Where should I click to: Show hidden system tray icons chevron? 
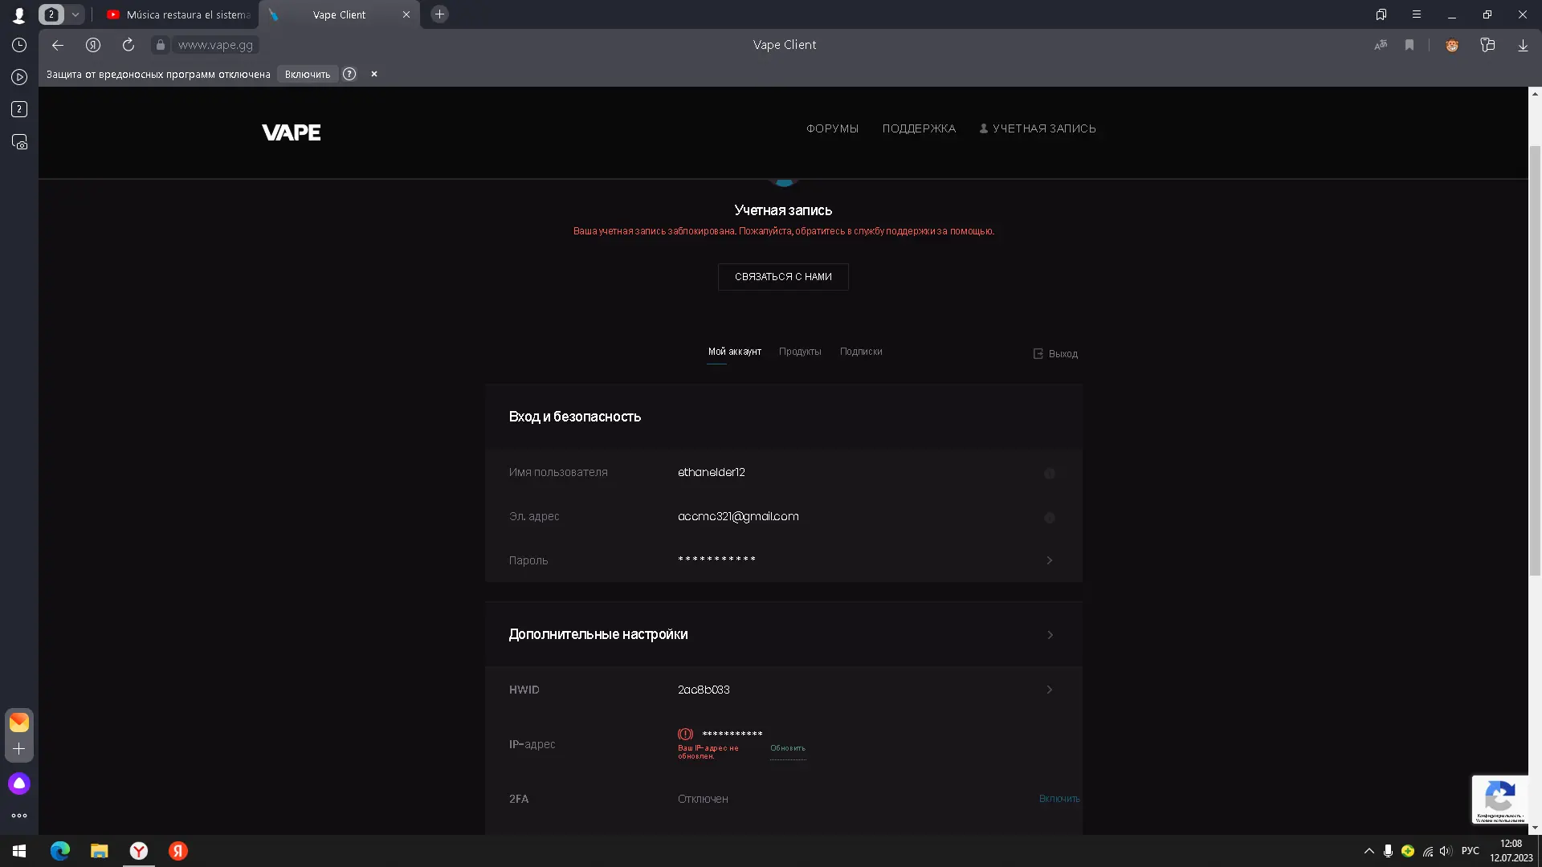pos(1369,851)
